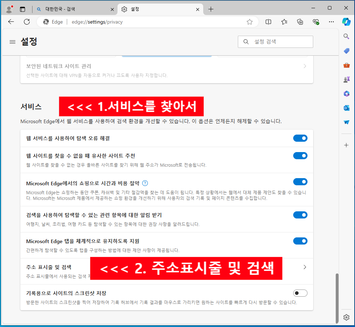This screenshot has width=355, height=327.
Task: Open sidebar Shopping tag
Action: (x=346, y=51)
